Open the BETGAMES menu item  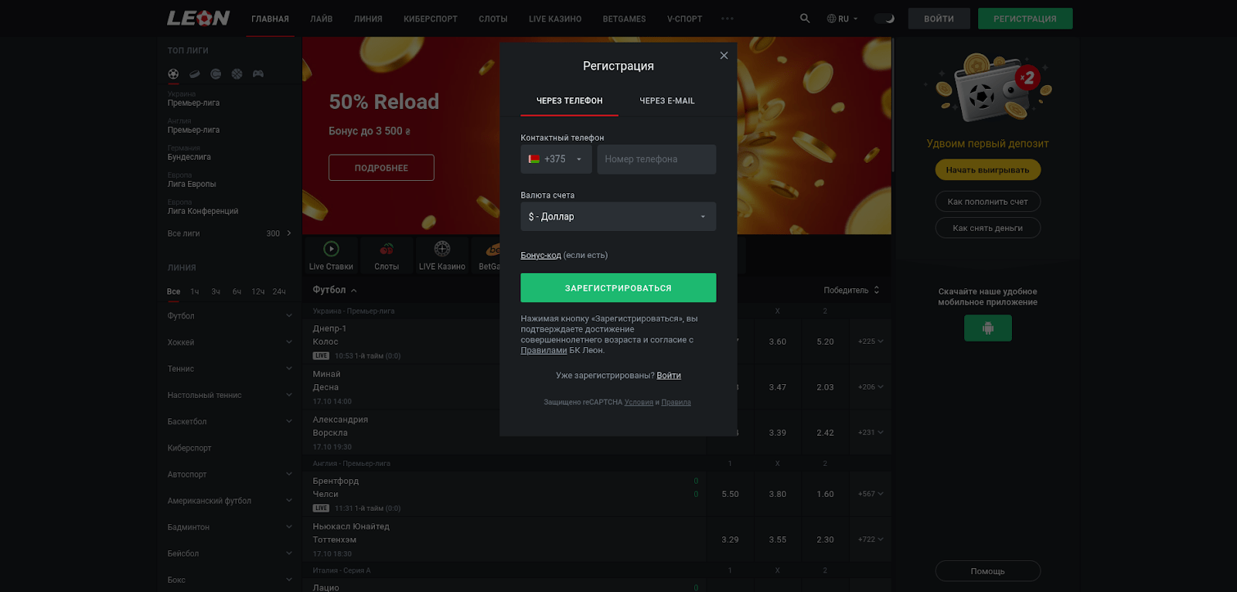pos(624,19)
